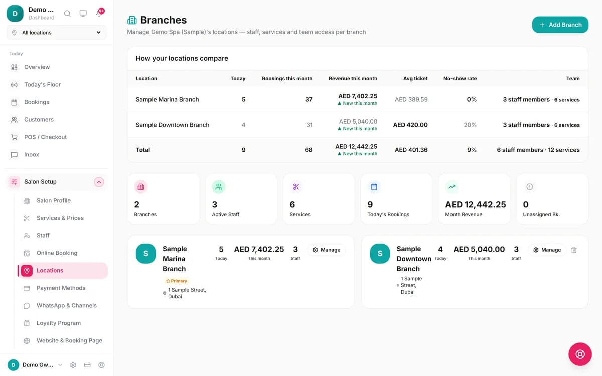The image size is (602, 376).
Task: Click the Inbox chat icon in sidebar
Action: point(14,155)
